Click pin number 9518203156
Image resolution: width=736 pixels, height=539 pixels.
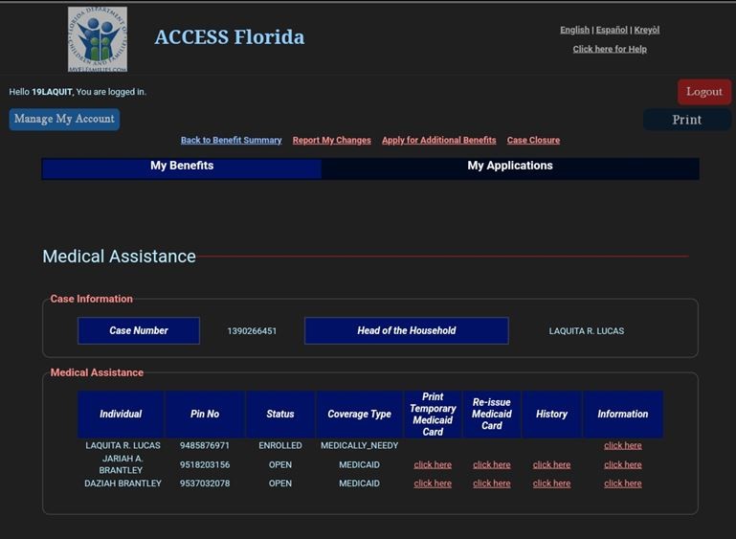tap(205, 465)
